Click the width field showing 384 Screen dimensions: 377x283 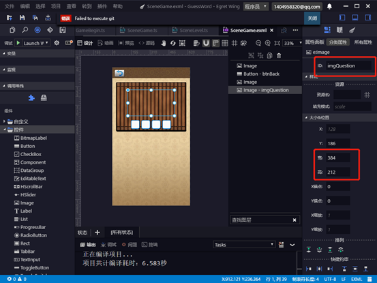[338, 158]
